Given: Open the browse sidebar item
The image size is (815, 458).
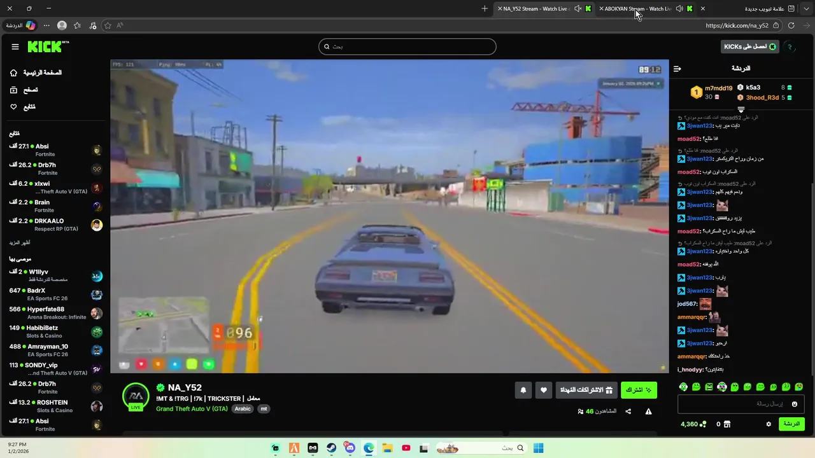Looking at the screenshot, I should coord(24,90).
